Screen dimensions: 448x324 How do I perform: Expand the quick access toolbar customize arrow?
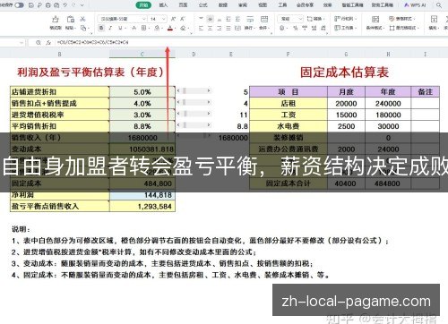82,5
